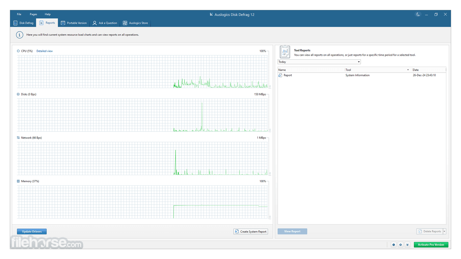
Task: Open the Help menu
Action: [x=48, y=14]
